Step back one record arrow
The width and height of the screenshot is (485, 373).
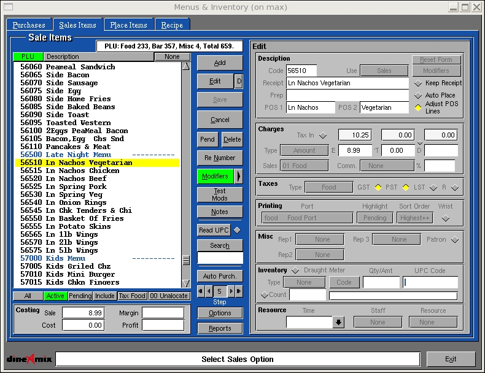coord(209,291)
